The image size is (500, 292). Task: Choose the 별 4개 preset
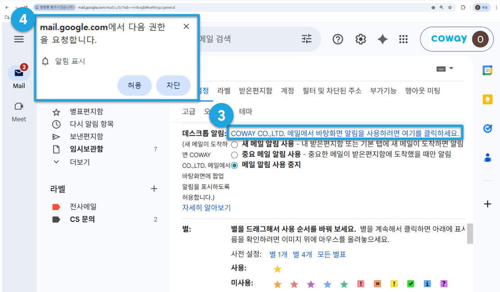(x=302, y=254)
